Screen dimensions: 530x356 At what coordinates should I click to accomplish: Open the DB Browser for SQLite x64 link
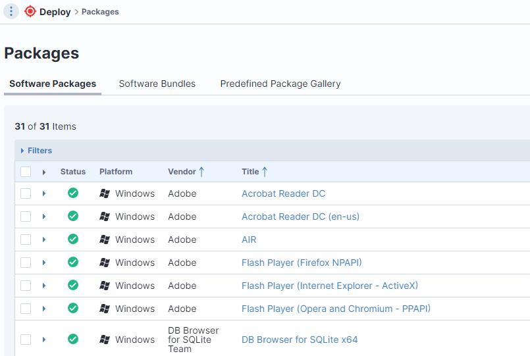tap(300, 340)
